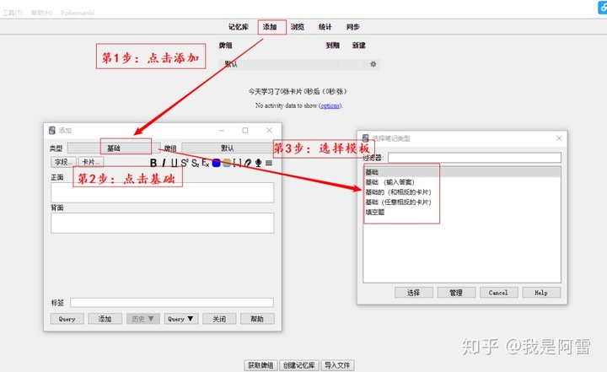Apply superscript formatting in Add window

click(x=185, y=163)
